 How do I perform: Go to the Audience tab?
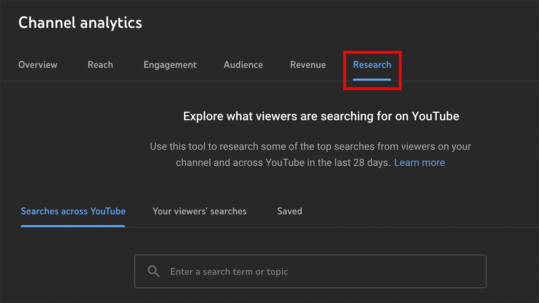[x=243, y=65]
